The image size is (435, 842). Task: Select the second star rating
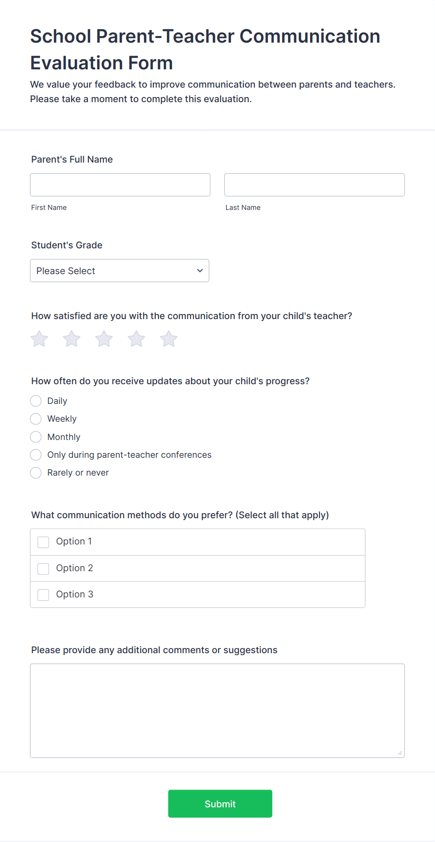coord(72,339)
